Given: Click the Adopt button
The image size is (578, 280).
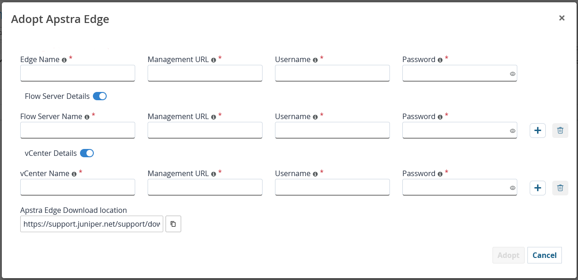Looking at the screenshot, I should (x=508, y=255).
